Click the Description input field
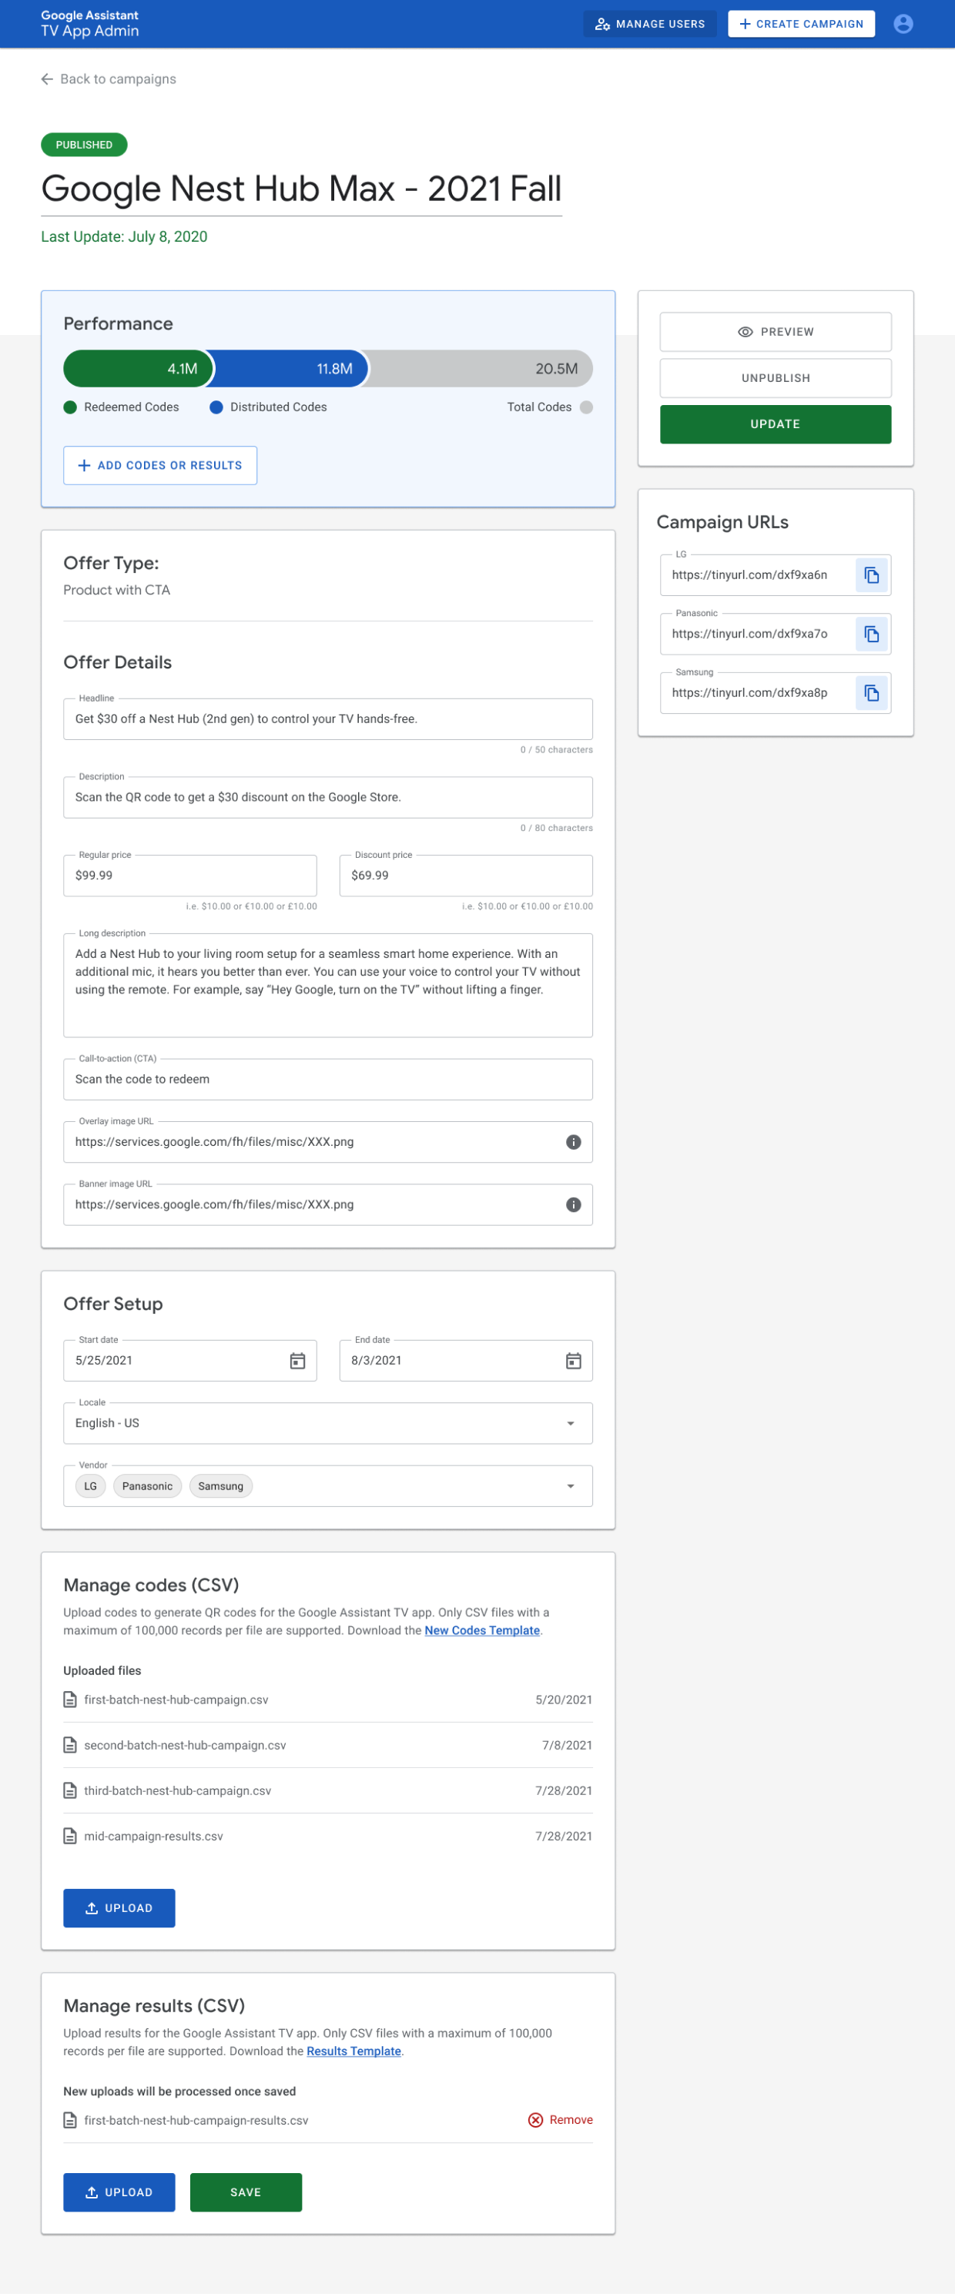Screen dimensions: 955x2294 pos(328,798)
